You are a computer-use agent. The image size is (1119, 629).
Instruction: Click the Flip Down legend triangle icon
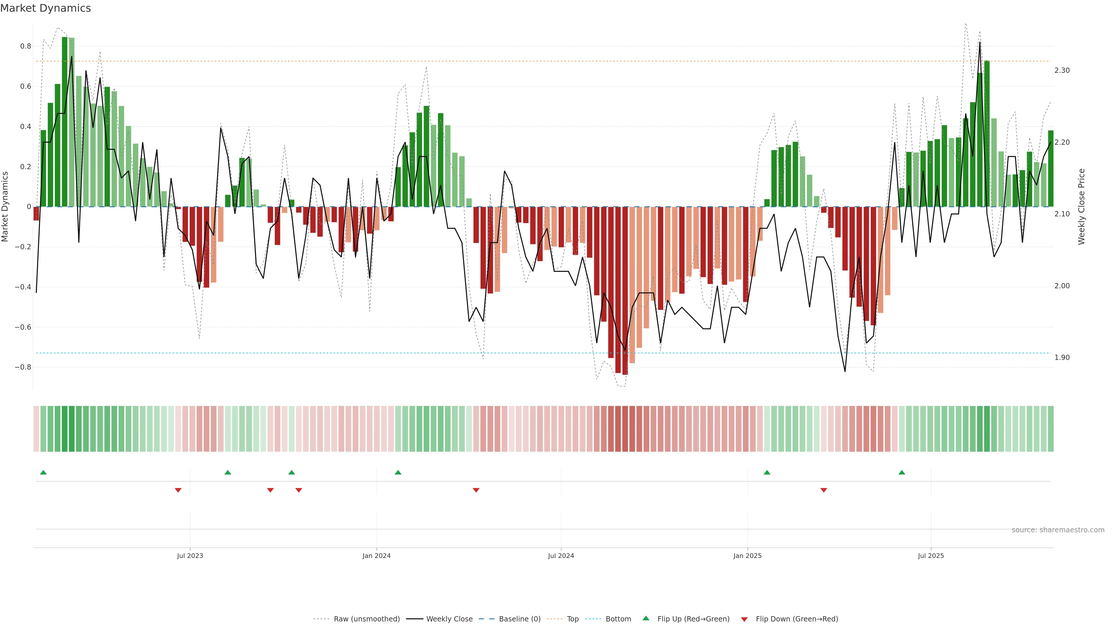744,619
